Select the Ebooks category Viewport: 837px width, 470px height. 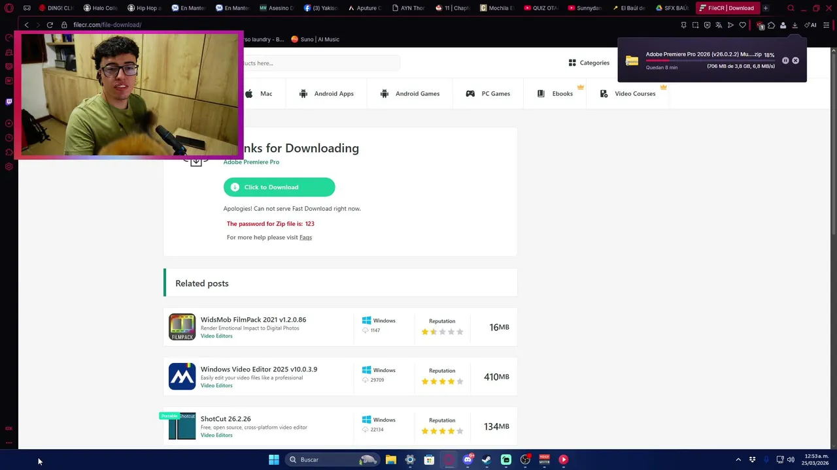point(555,93)
